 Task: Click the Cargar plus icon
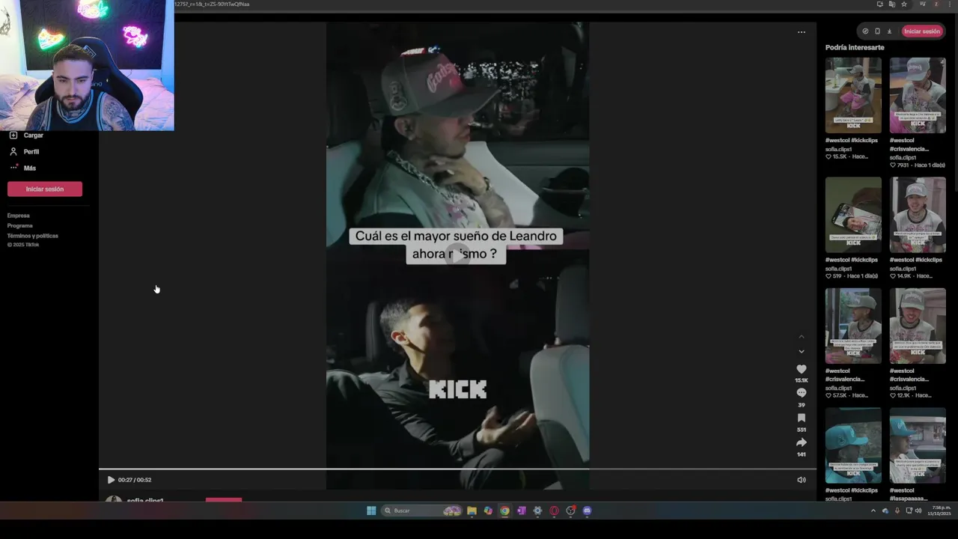click(13, 135)
